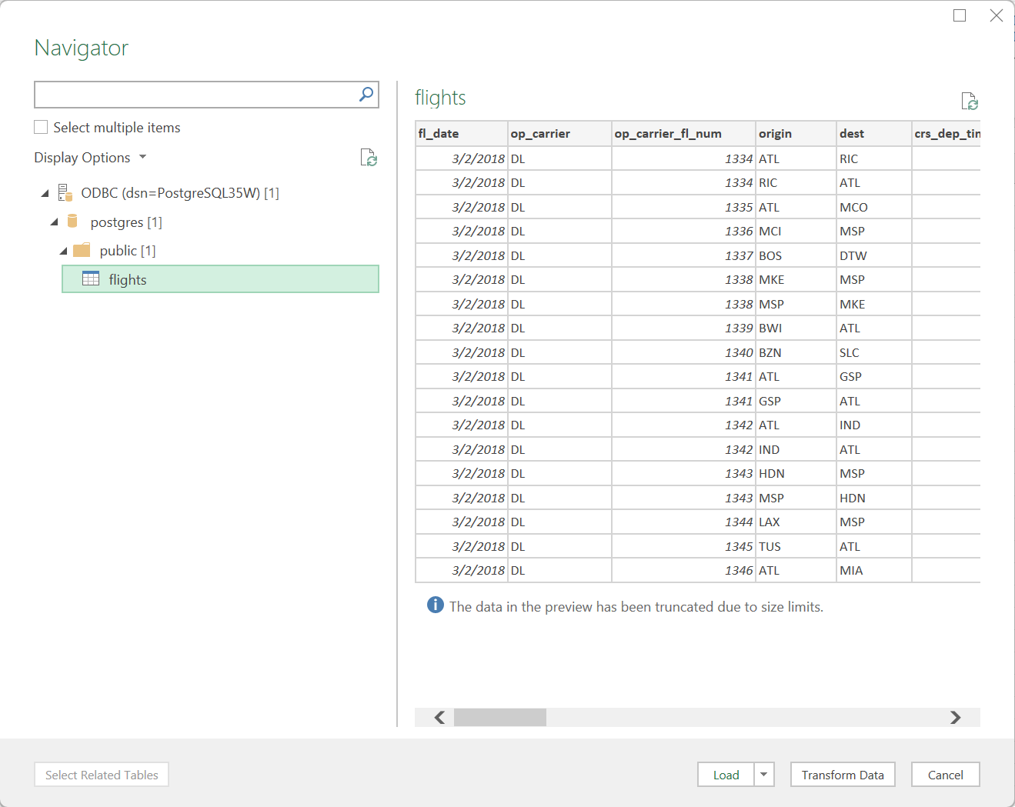The image size is (1015, 807).
Task: Click inside the search input field
Action: (x=192, y=94)
